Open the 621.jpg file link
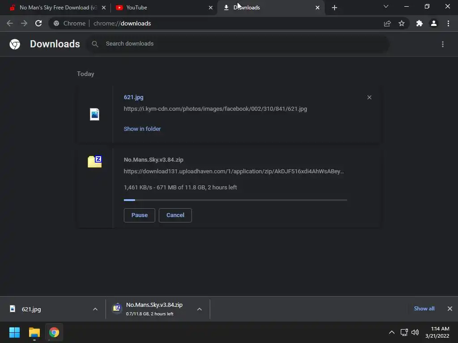 133,97
